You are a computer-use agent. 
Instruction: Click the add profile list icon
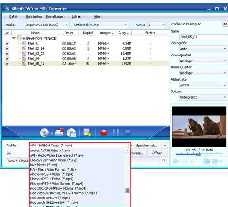point(88,132)
